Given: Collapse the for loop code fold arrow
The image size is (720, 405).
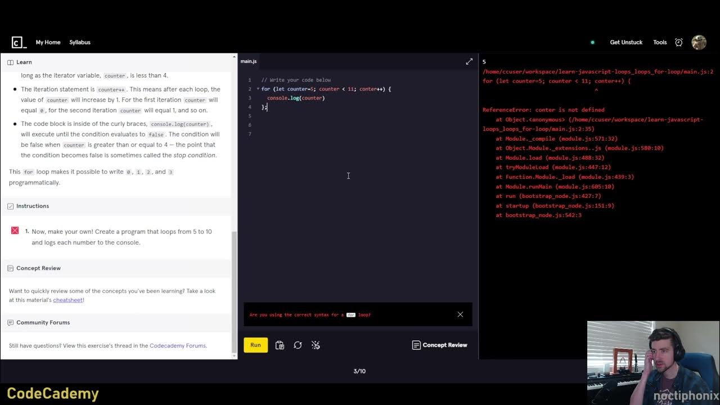Looking at the screenshot, I should tap(258, 89).
